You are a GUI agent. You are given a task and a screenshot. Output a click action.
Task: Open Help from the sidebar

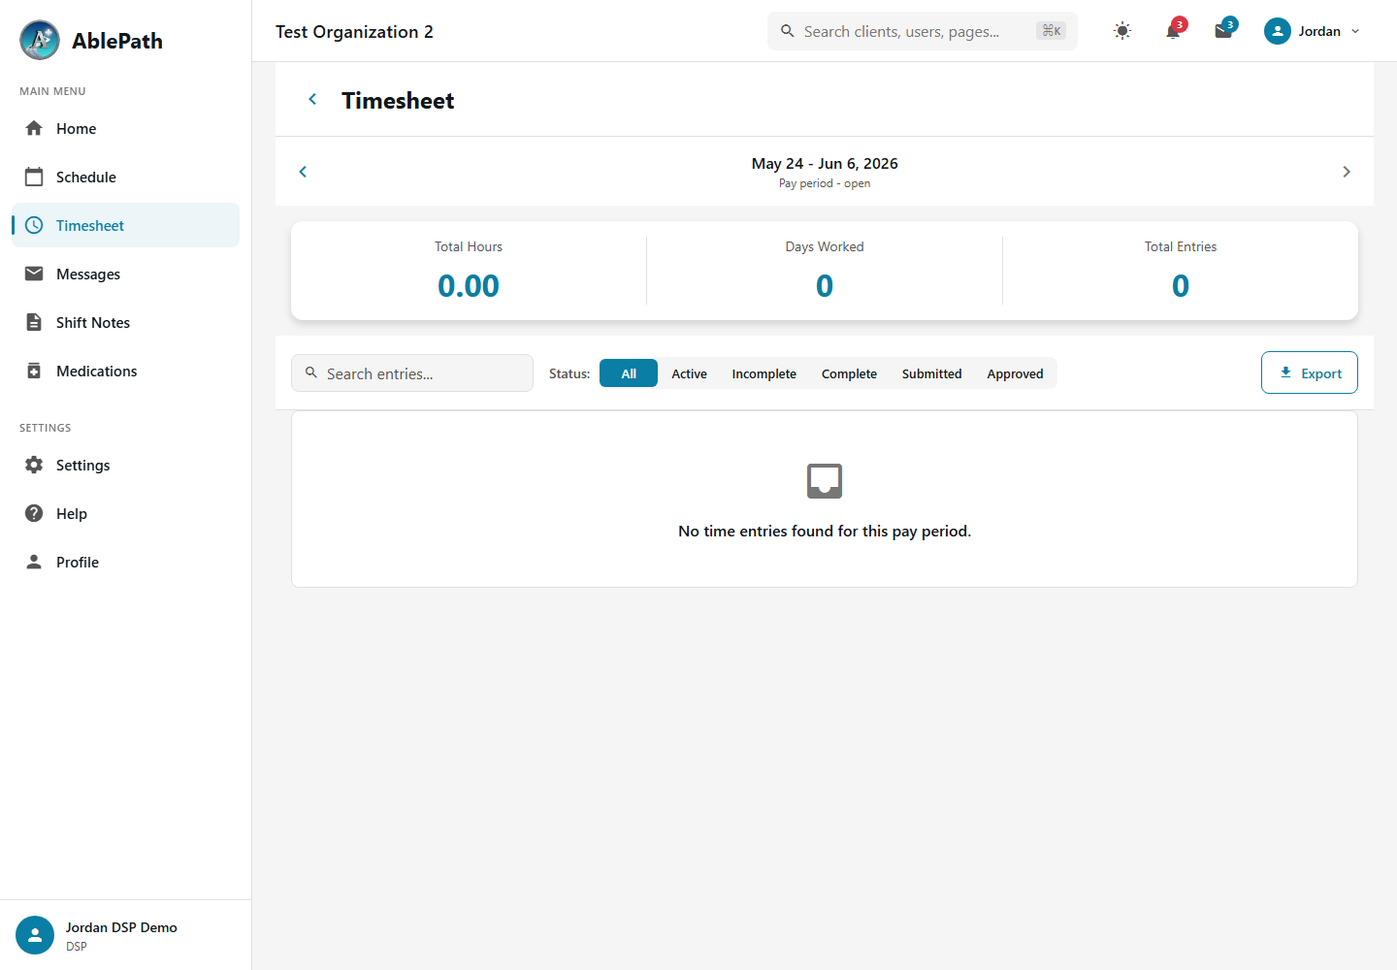point(125,513)
